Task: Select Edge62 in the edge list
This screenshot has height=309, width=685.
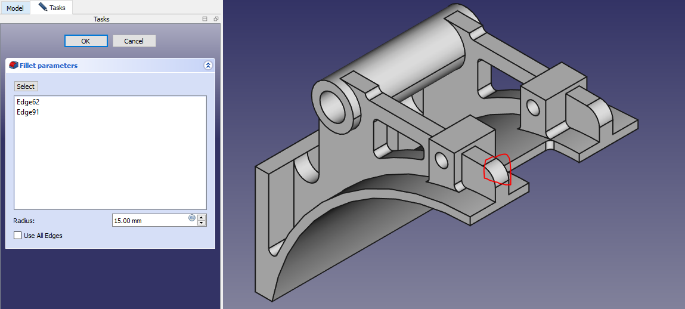Action: tap(28, 102)
